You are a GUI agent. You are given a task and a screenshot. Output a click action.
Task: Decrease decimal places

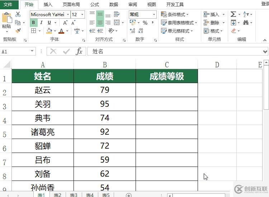140,31
